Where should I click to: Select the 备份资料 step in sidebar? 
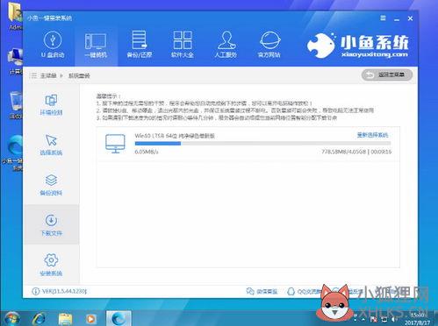pos(51,185)
